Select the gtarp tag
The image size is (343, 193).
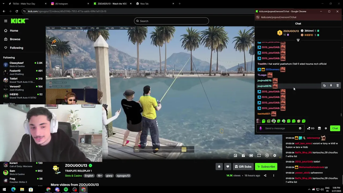point(109,176)
